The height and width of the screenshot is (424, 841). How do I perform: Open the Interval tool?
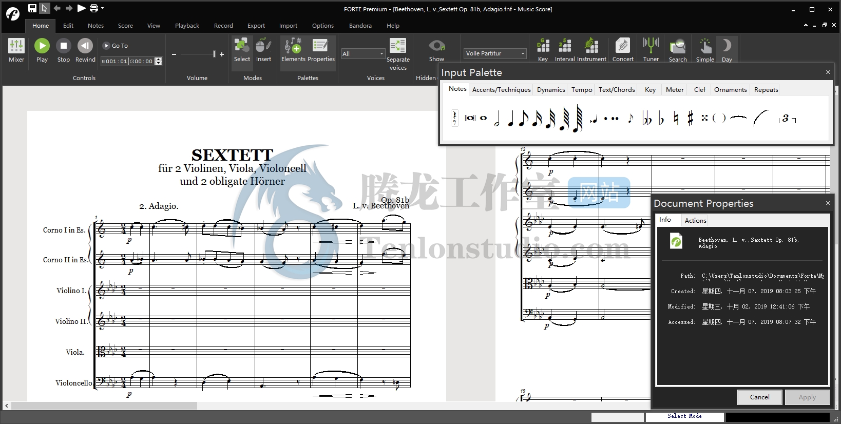point(565,50)
